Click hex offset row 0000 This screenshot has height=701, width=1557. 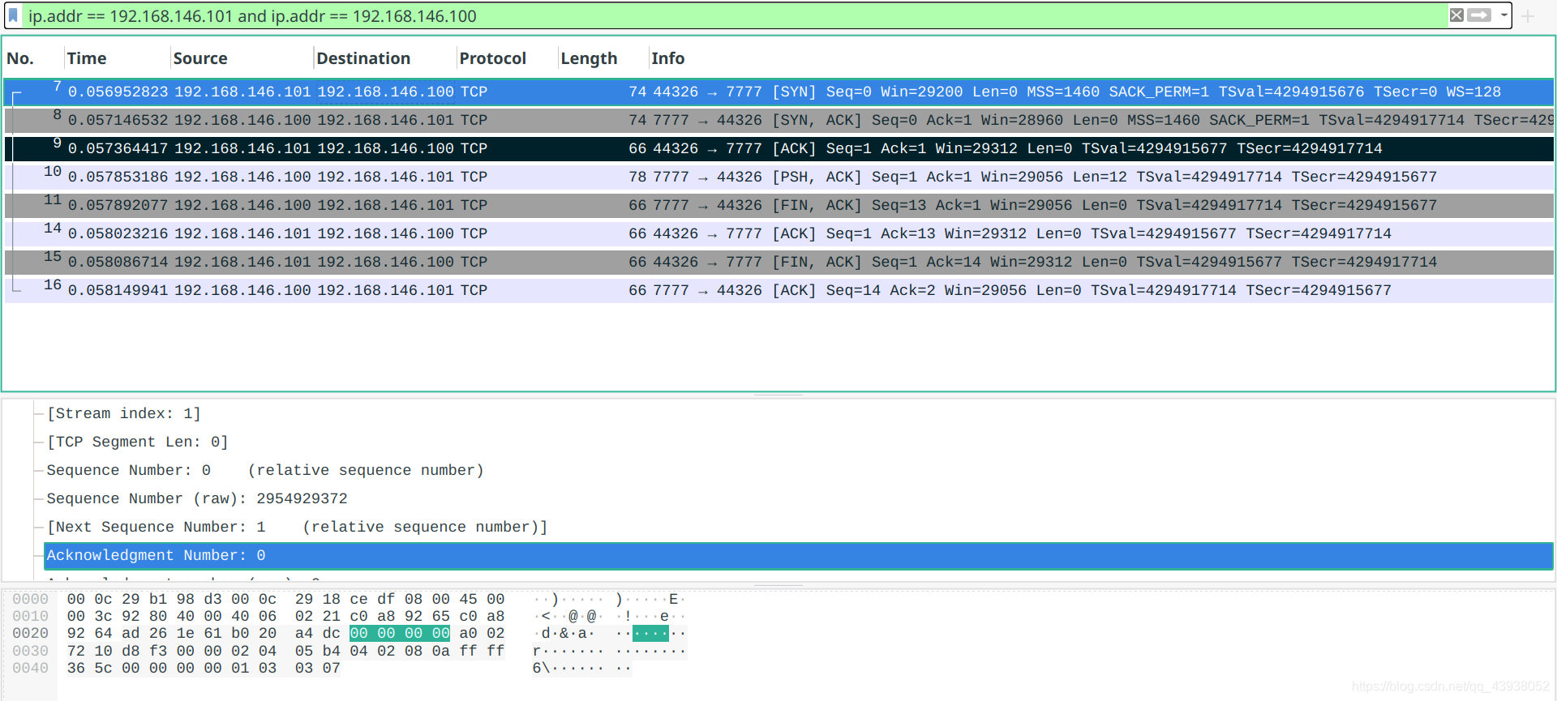pos(30,599)
